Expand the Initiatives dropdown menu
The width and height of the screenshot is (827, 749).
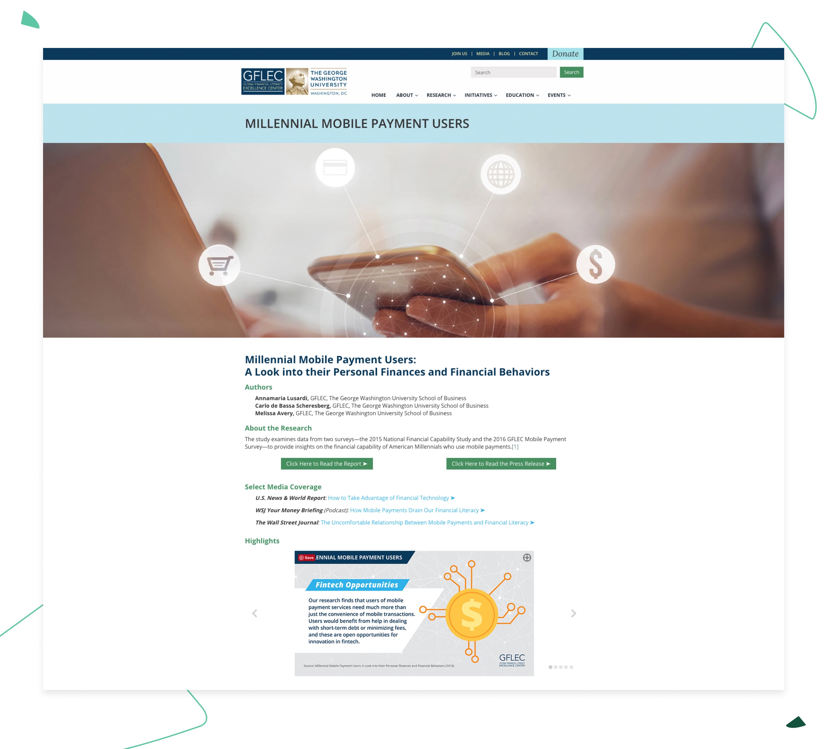point(479,95)
